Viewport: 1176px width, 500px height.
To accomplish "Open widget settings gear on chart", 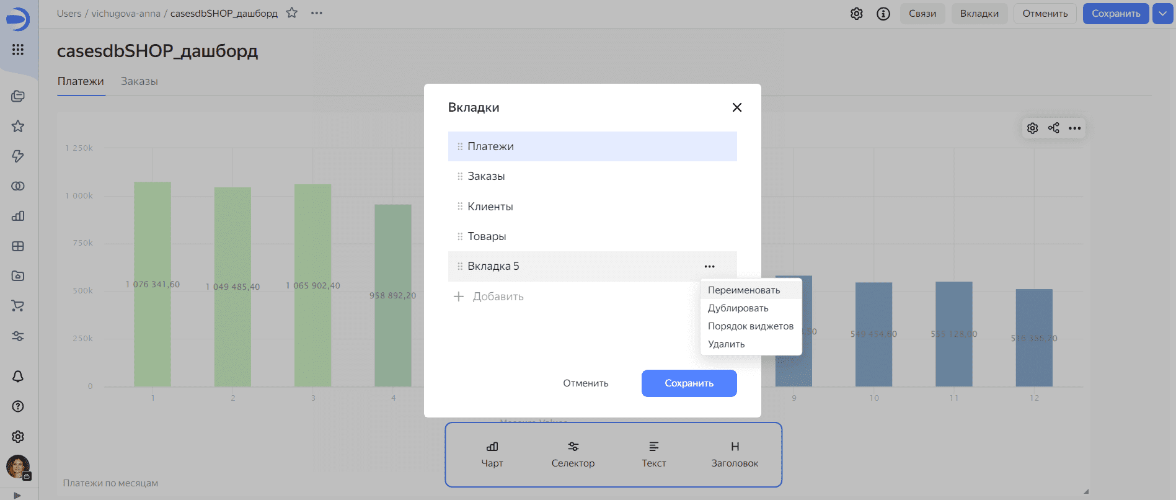I will coord(1033,128).
